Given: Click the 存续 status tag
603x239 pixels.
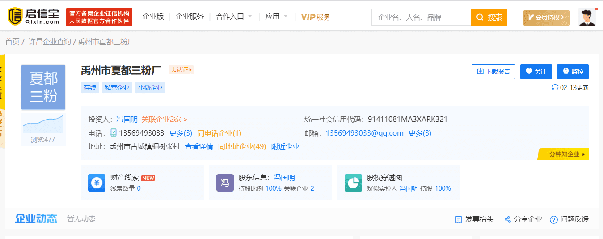Looking at the screenshot, I should (x=90, y=88).
